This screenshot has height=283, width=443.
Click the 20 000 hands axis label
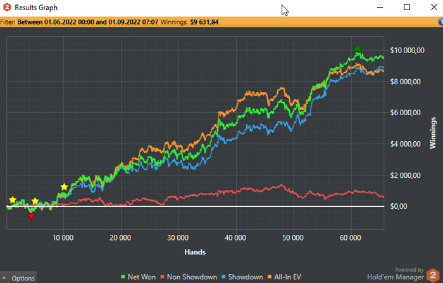click(x=120, y=238)
